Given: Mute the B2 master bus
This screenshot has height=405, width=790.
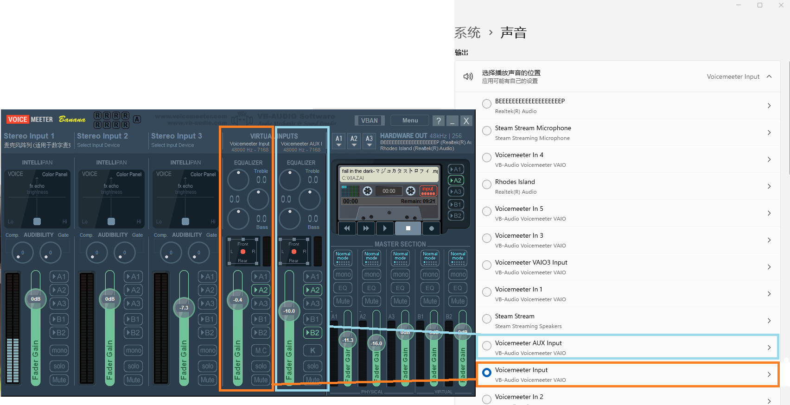Looking at the screenshot, I should point(458,301).
